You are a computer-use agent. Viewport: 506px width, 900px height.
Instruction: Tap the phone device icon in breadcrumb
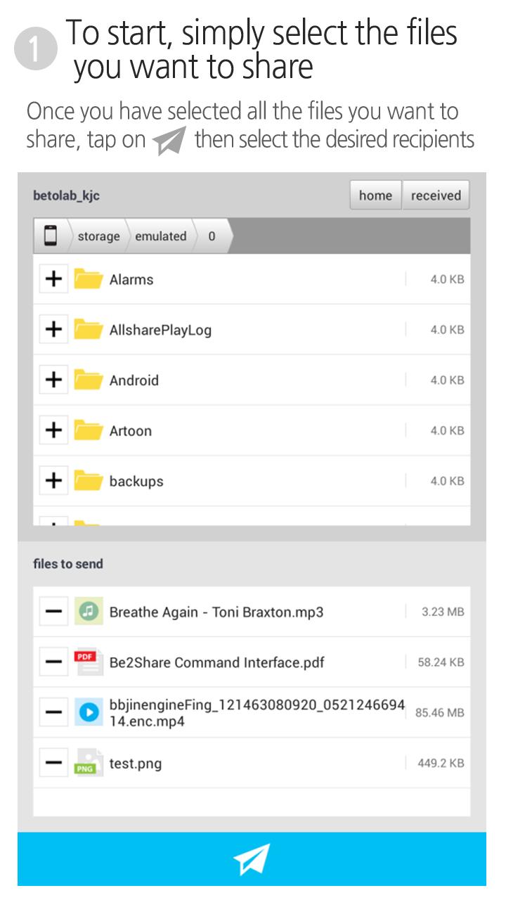tap(51, 236)
